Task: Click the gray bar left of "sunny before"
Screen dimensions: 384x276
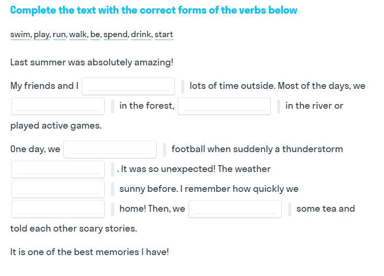Action: click(113, 189)
